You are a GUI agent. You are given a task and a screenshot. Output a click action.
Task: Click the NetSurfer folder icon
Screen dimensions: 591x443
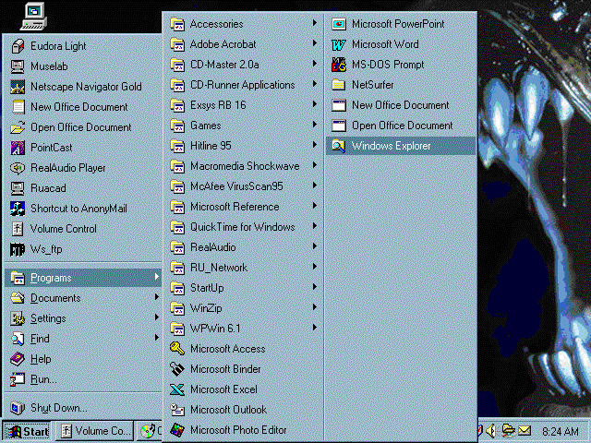[339, 85]
